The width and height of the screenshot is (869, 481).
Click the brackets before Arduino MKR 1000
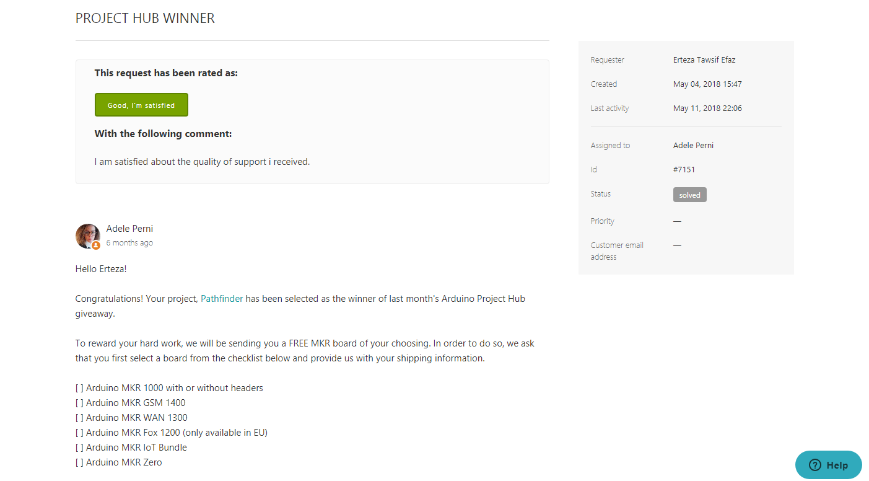pyautogui.click(x=79, y=388)
